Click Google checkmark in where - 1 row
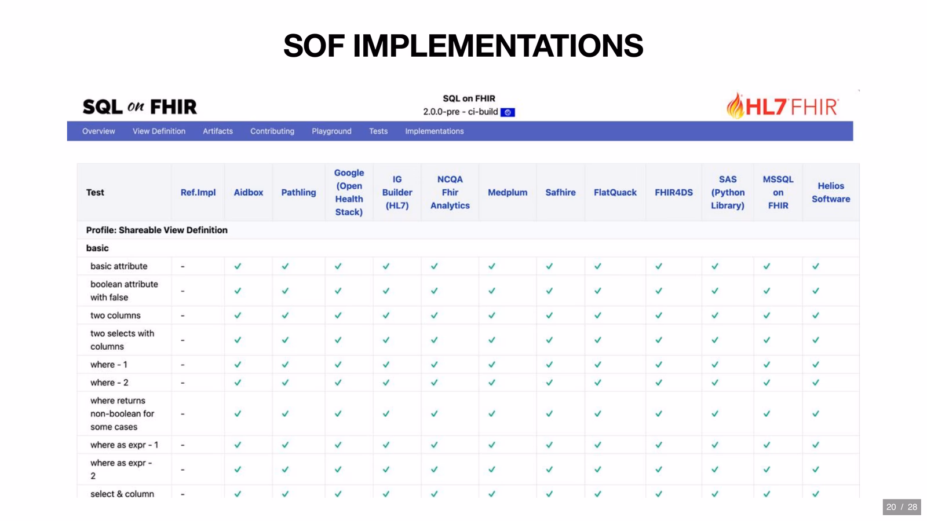This screenshot has height=521, width=927. (338, 365)
